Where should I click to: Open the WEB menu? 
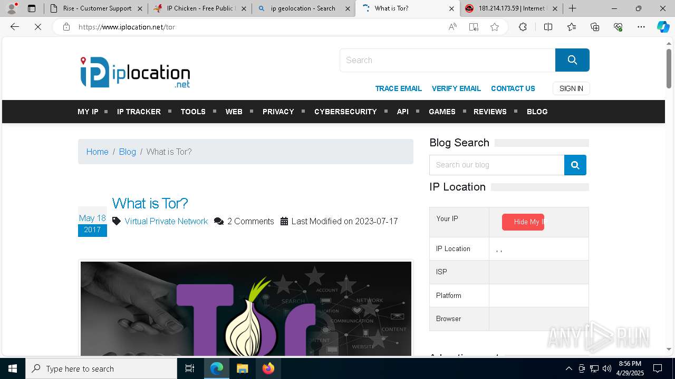[234, 112]
